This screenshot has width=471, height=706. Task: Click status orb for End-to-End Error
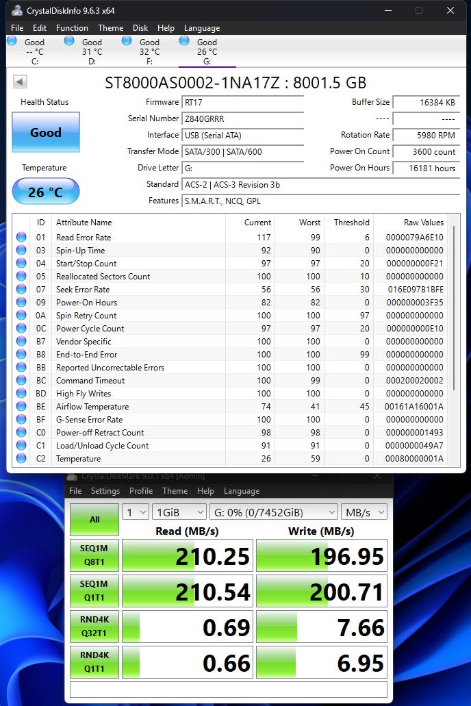pos(21,354)
